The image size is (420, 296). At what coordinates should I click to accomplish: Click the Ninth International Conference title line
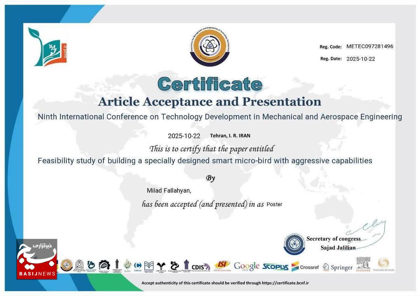coord(220,117)
